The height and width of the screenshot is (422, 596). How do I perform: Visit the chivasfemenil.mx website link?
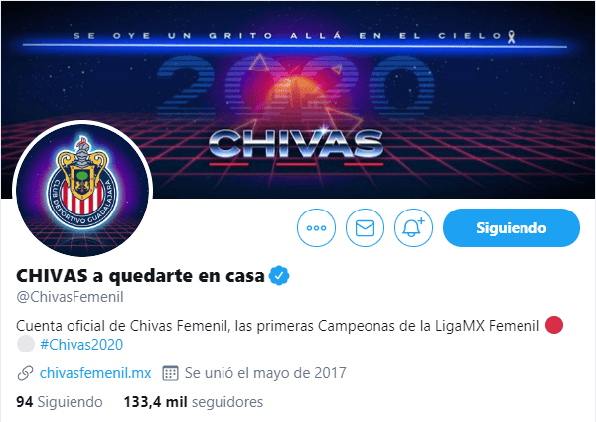(x=95, y=373)
